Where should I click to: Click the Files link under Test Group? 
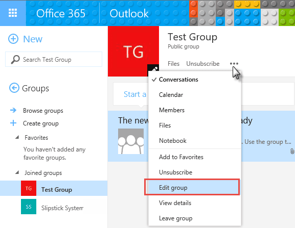tap(173, 64)
